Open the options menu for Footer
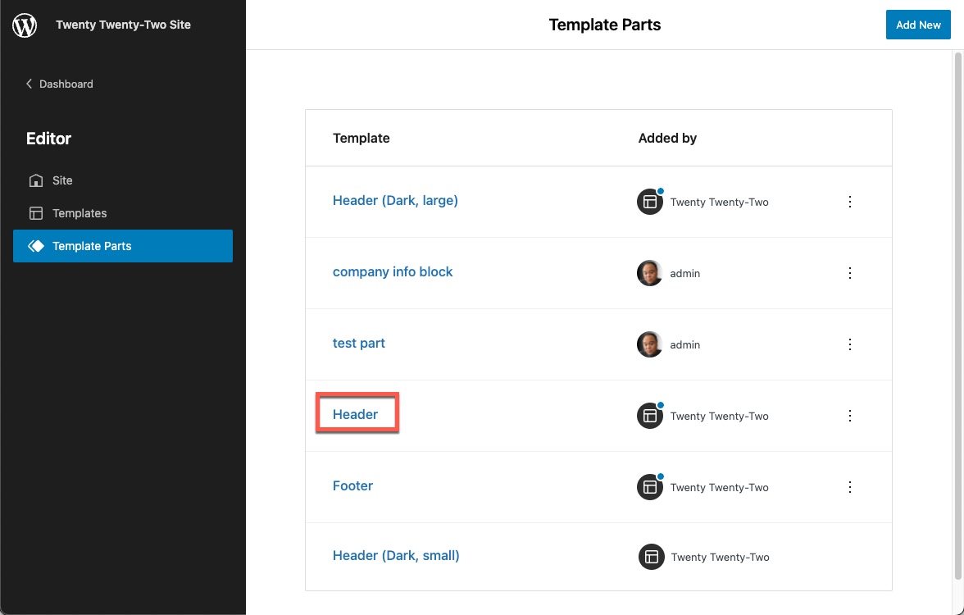The height and width of the screenshot is (615, 964). [850, 487]
